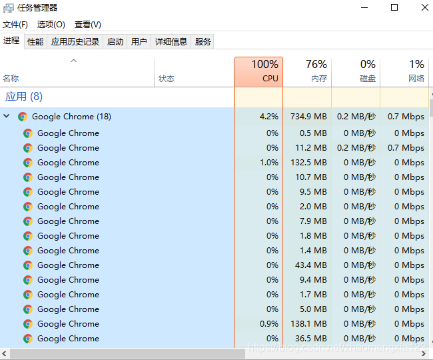Click Chrome icon in the 1.8 MB row
This screenshot has width=433, height=360.
coord(28,236)
